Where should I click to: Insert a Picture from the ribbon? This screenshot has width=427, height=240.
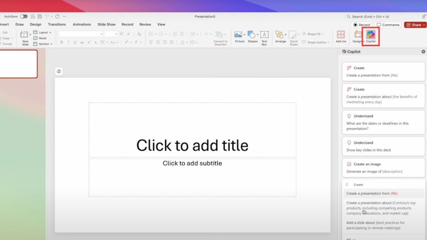coord(239,37)
